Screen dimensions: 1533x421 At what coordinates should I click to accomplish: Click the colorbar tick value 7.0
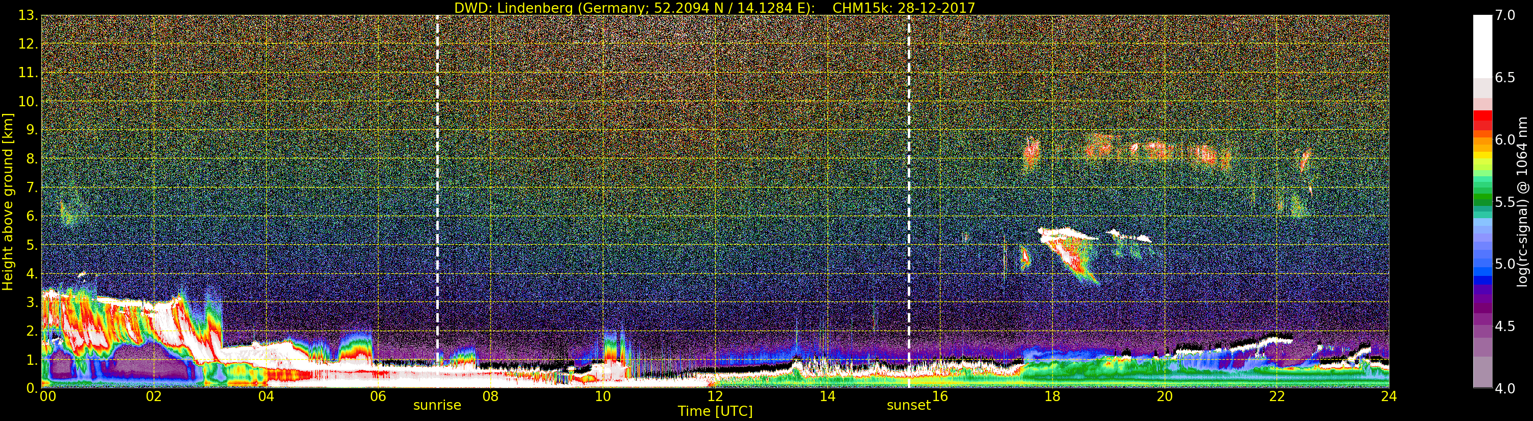1505,15
